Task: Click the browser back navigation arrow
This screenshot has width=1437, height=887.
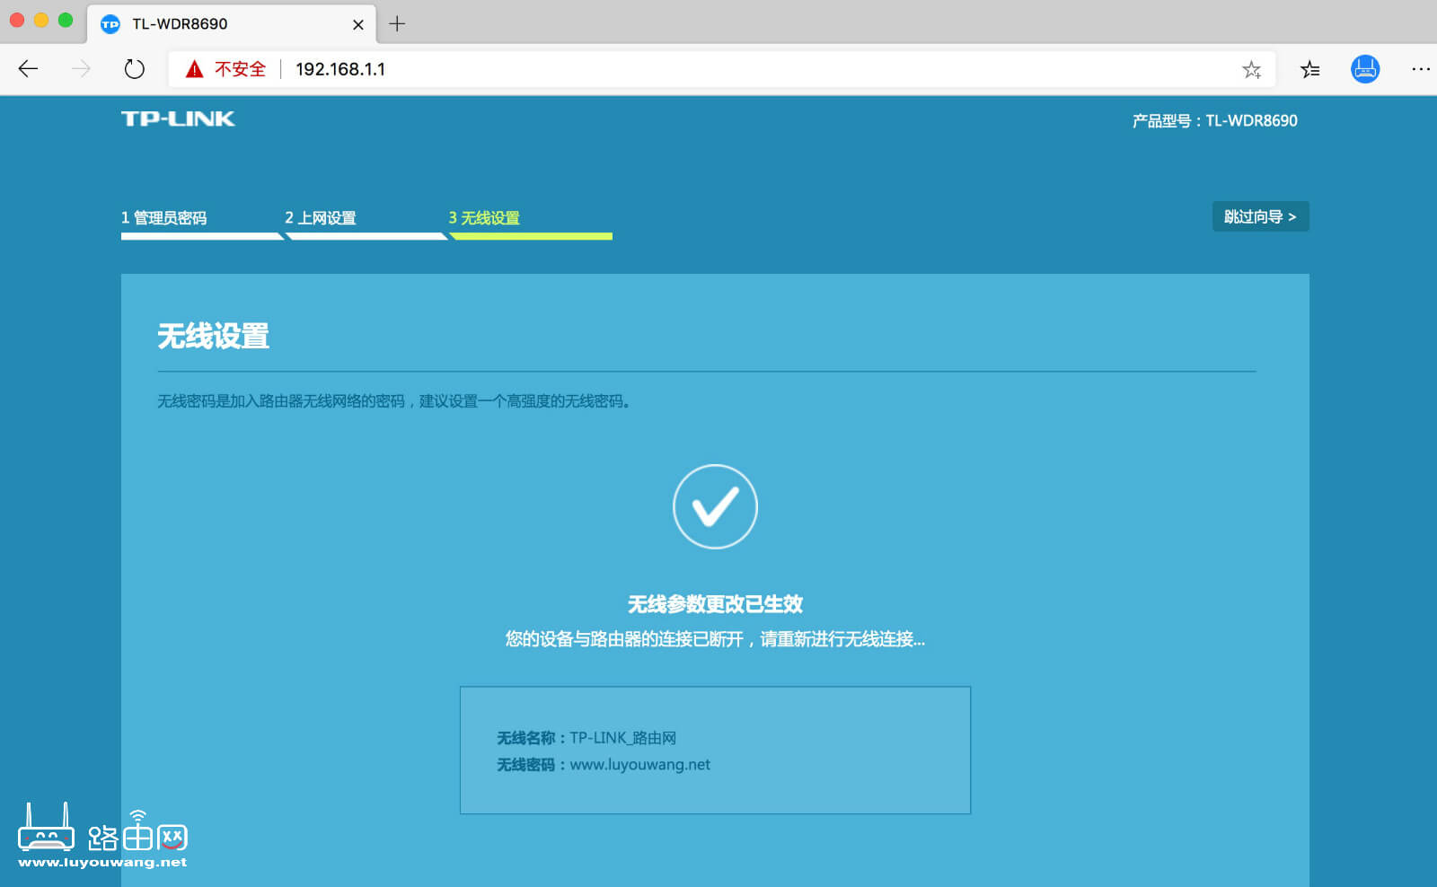Action: coord(28,69)
